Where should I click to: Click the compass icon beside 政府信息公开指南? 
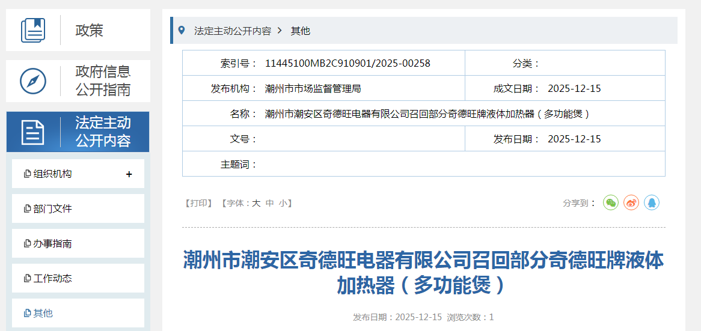(x=33, y=81)
